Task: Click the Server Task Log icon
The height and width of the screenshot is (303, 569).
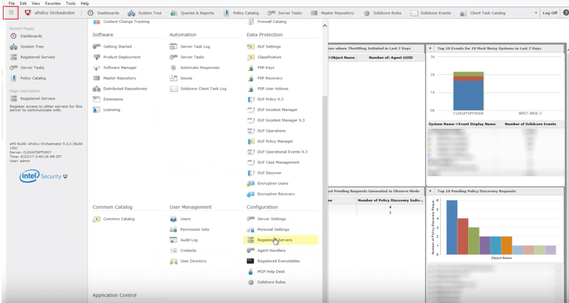Action: [x=173, y=46]
